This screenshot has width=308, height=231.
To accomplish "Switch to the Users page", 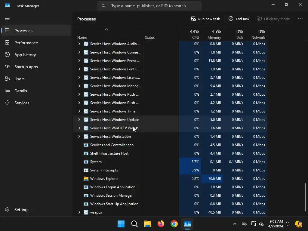I will (x=36, y=79).
